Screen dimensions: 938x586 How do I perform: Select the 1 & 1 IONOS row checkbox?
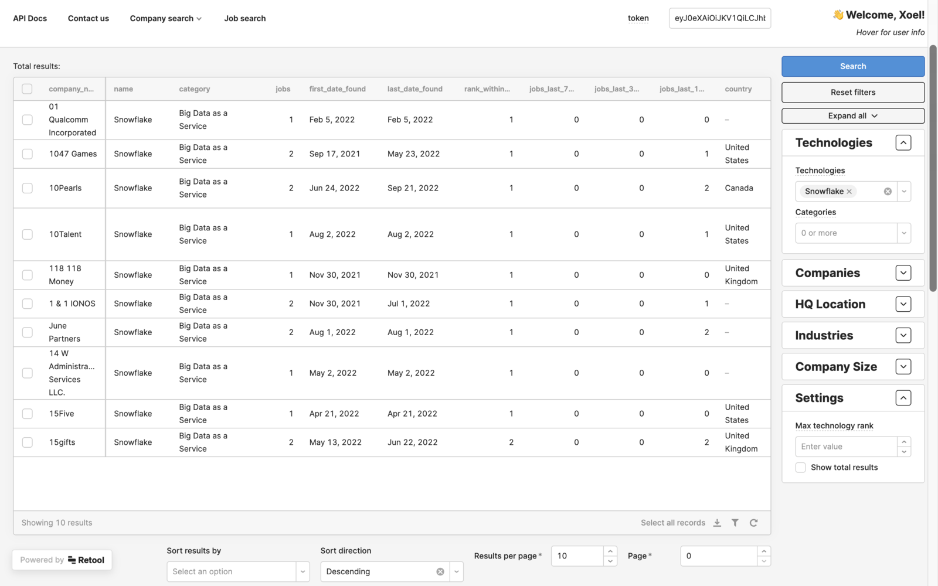point(27,304)
